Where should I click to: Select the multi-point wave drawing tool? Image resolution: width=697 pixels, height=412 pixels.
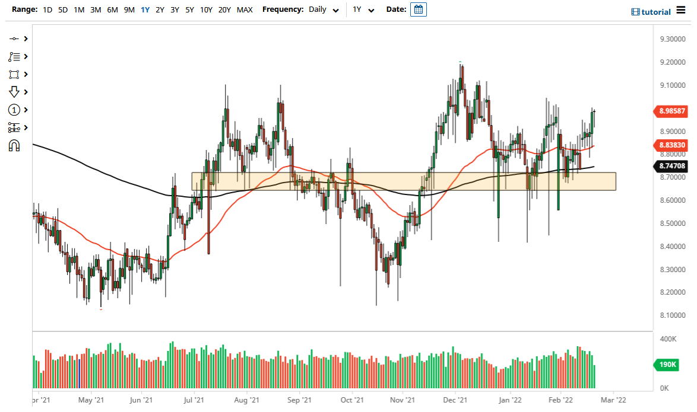tap(15, 56)
